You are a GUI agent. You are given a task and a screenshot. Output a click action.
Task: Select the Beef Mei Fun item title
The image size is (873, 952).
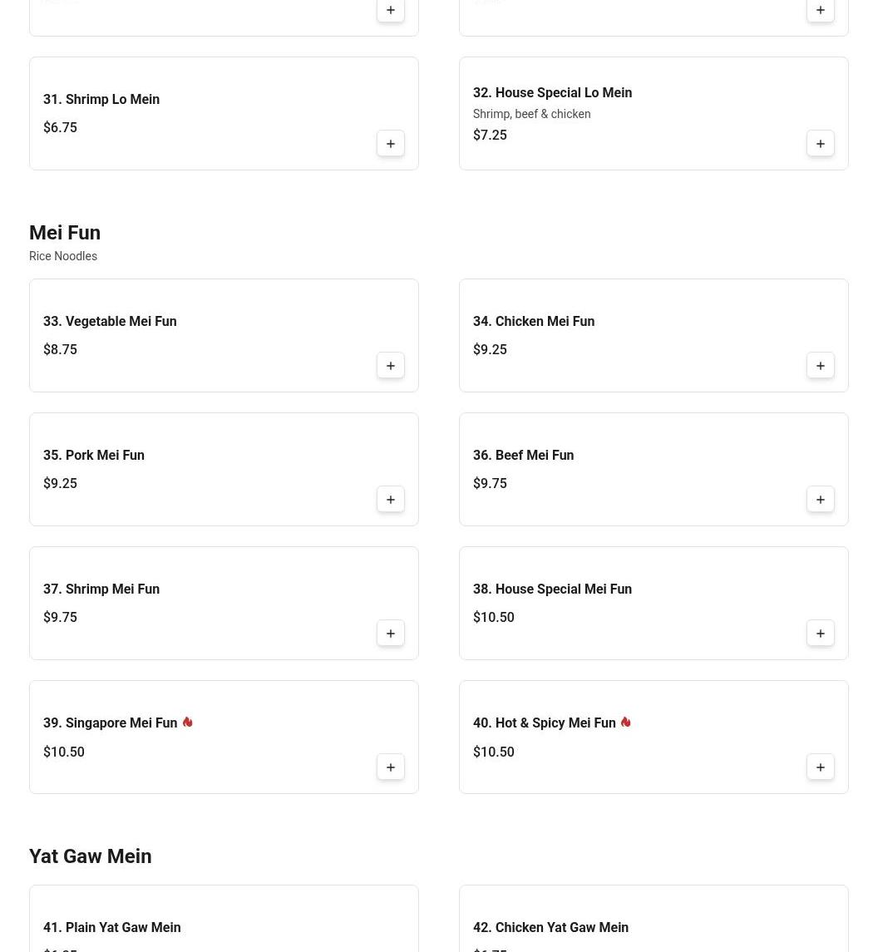(523, 456)
